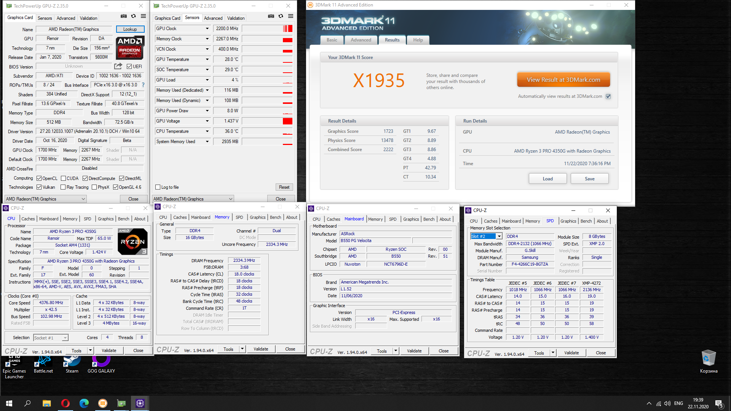Toggle the DirectCompute checkbox
Viewport: 731px width, 411px height.
point(85,178)
